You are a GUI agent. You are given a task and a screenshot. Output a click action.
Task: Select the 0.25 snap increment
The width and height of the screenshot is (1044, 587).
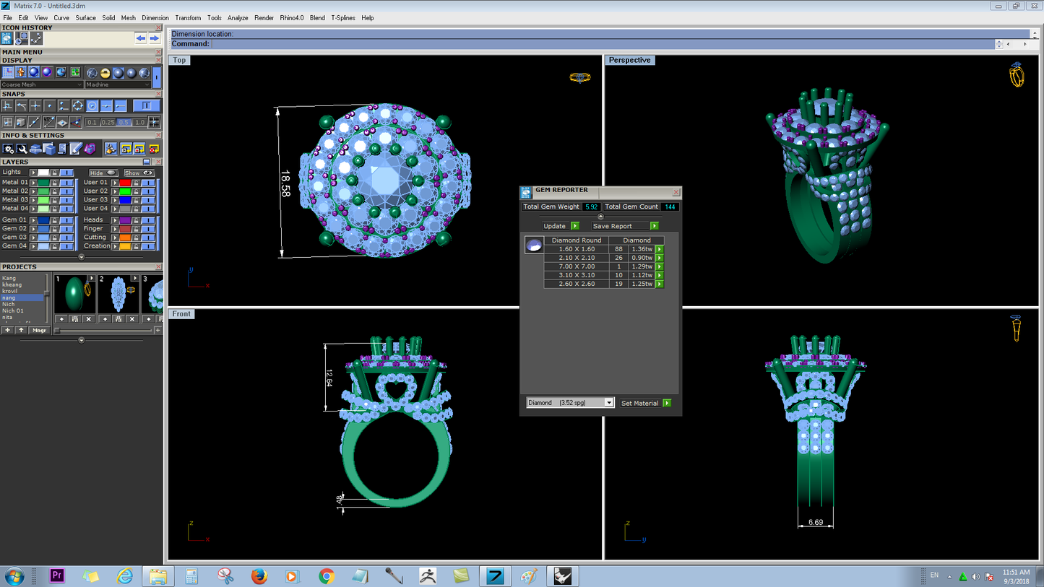[x=108, y=123]
